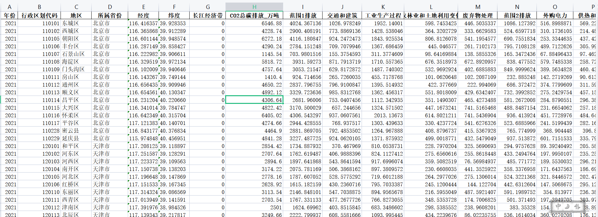The image size is (598, 217).
Task: Click the 范围2排放 header cell
Action: point(517,15)
